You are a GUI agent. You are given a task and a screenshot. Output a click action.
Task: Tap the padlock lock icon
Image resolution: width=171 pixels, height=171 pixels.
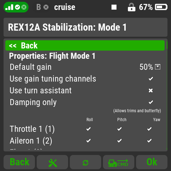[x=131, y=7]
